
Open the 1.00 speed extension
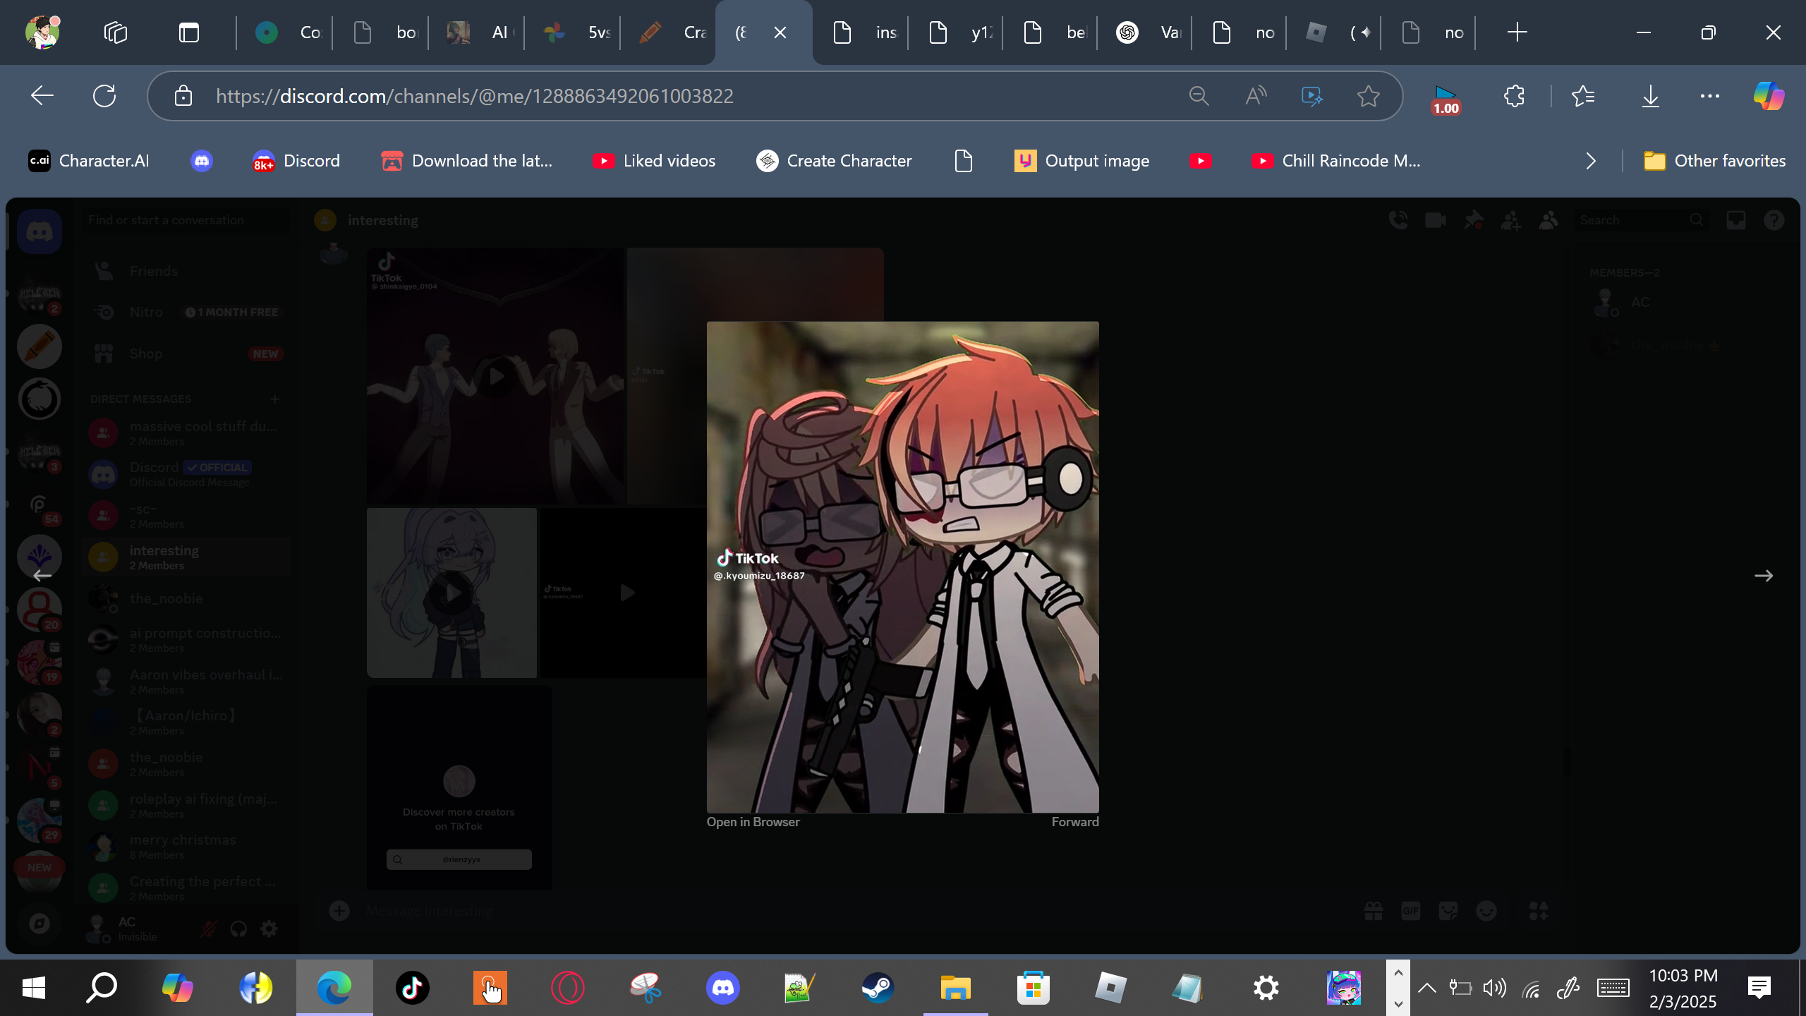(1445, 99)
